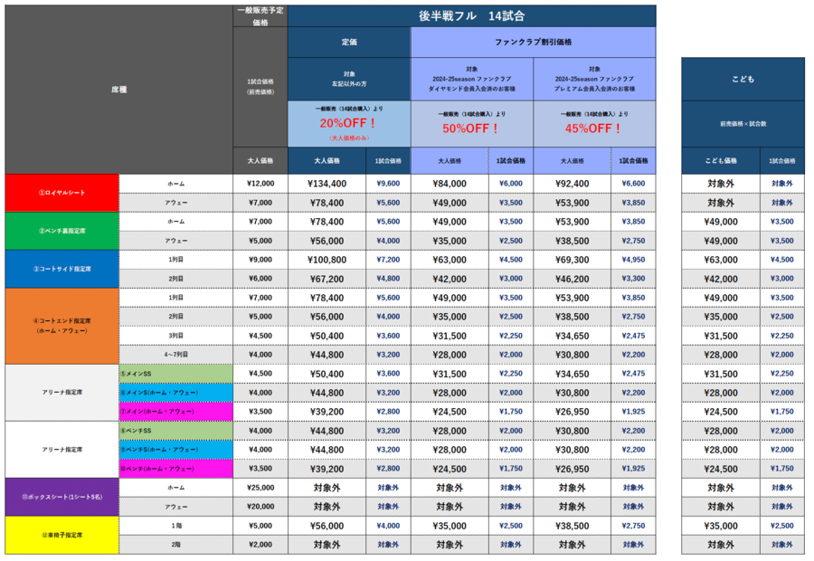This screenshot has width=814, height=561.
Task: Click the 定価 column header
Action: click(348, 43)
